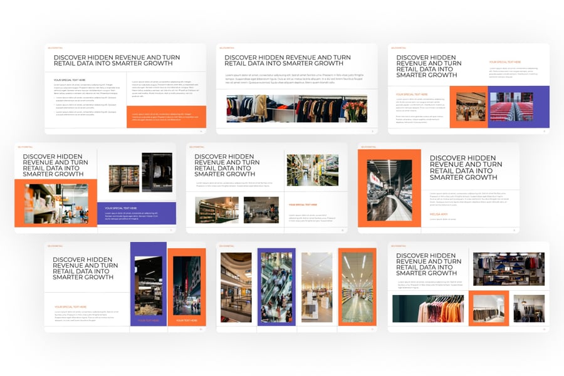Screen dimensions: 564x376
Task: Select the shopping carts photo on purple block
Action: click(510, 107)
